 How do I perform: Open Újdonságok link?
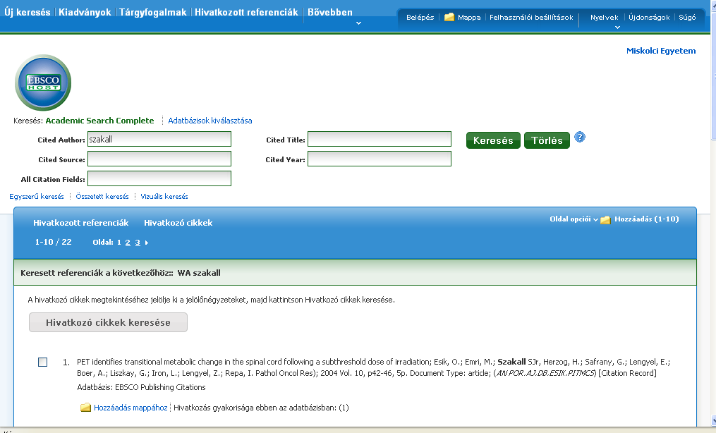coord(649,18)
